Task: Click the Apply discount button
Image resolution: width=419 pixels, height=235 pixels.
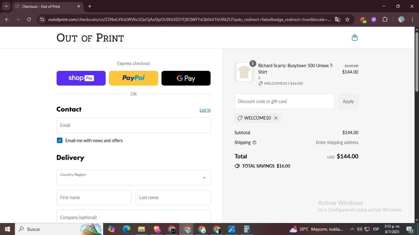Action: (348, 101)
